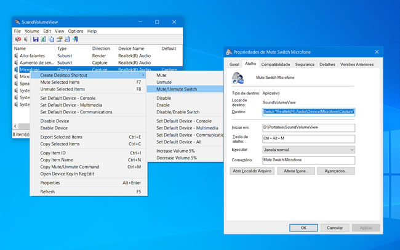The image size is (400, 250).
Task: Open the Executar dropdown list
Action: 308,150
